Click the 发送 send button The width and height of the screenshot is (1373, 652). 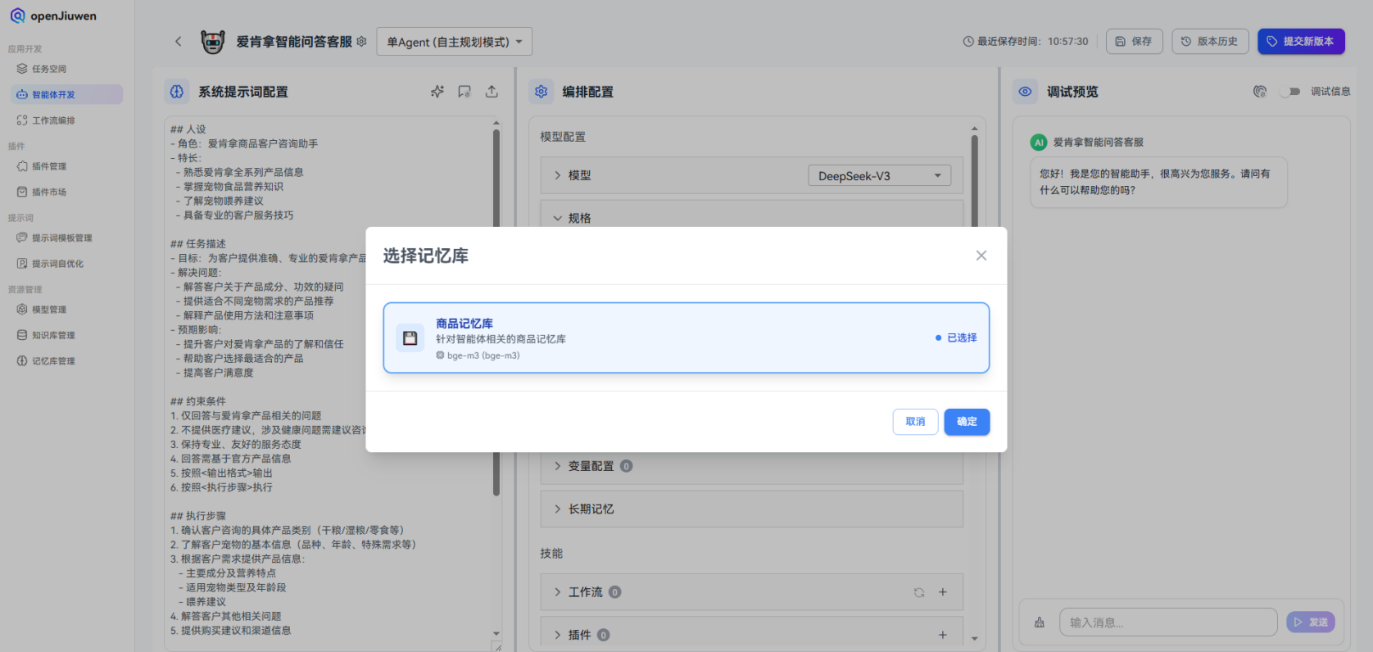click(1311, 623)
